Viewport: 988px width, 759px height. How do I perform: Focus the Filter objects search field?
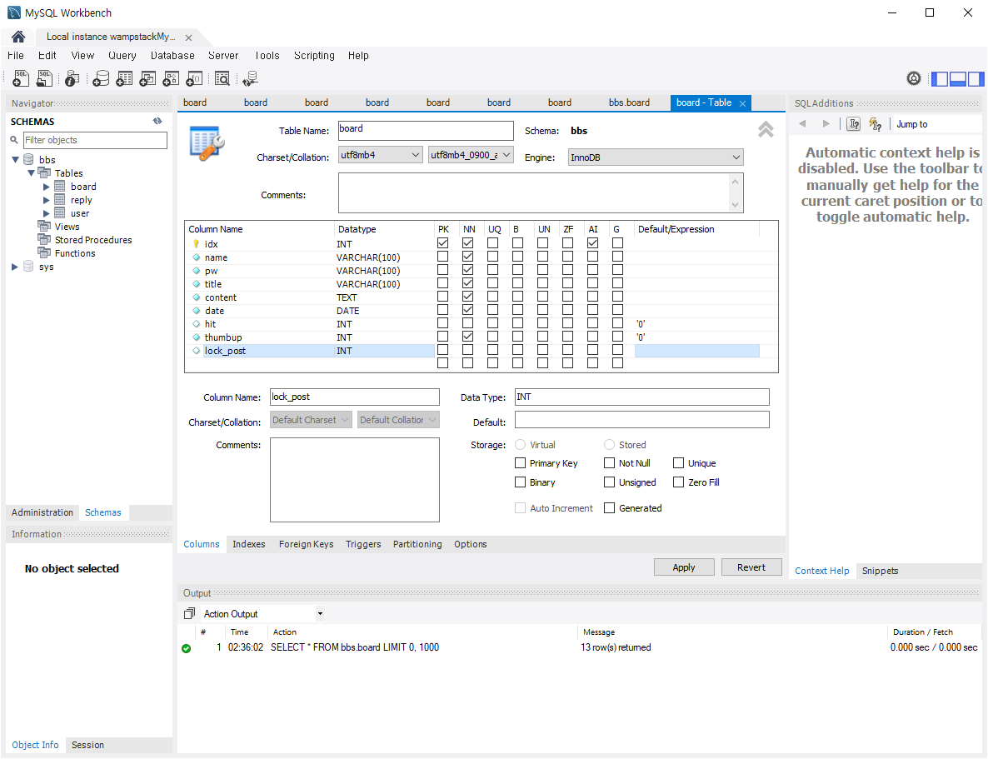click(95, 140)
